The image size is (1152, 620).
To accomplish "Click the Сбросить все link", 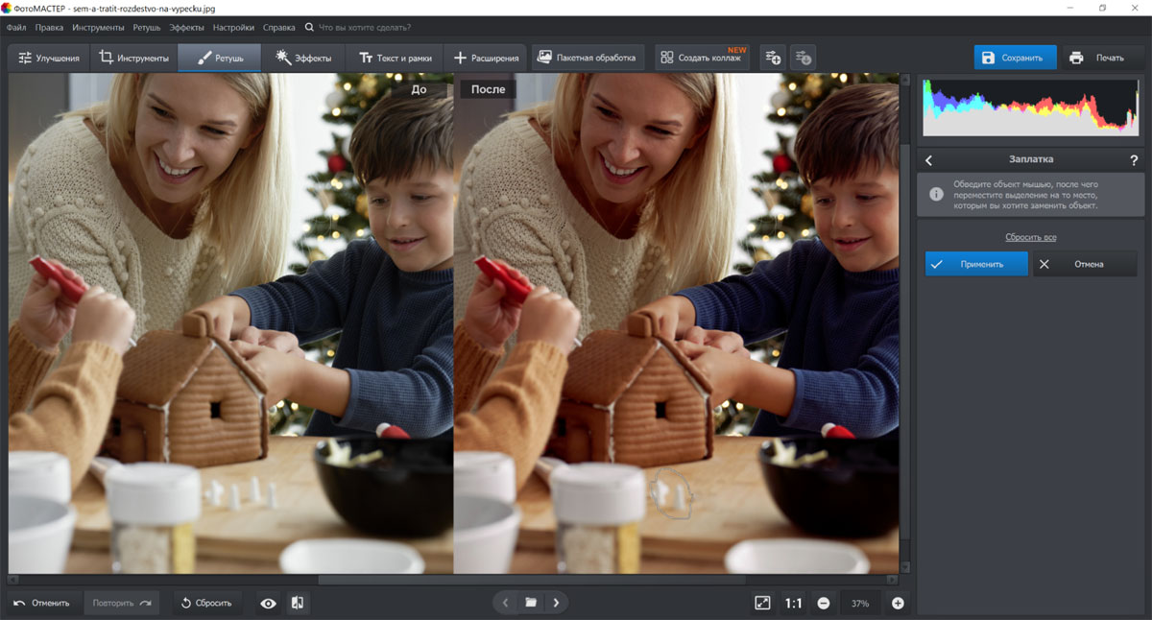I will click(1030, 237).
